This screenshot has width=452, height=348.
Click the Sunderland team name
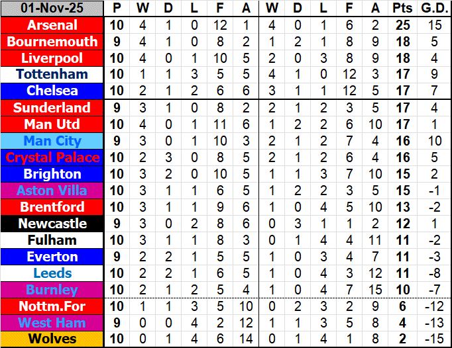pos(52,108)
